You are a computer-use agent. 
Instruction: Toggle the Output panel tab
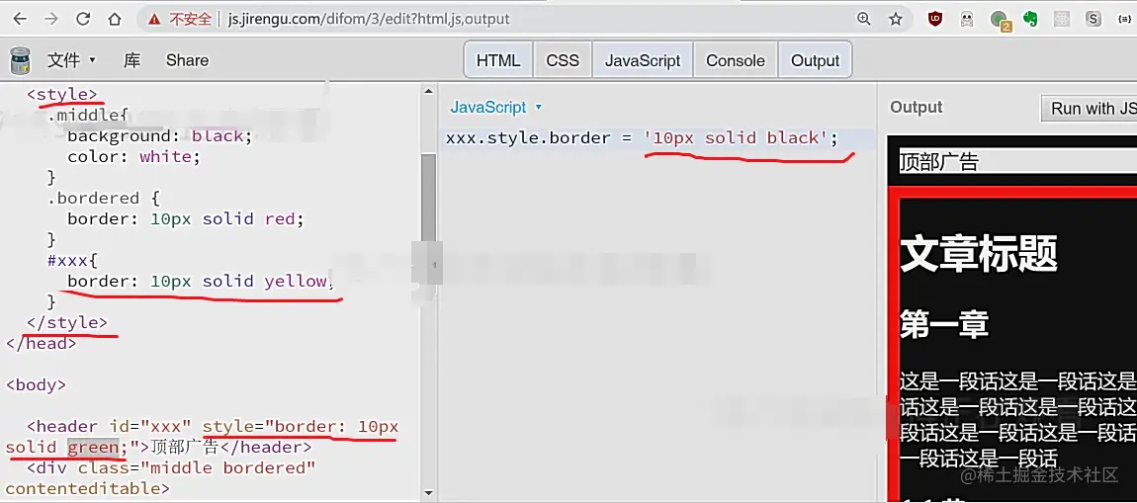(x=815, y=61)
